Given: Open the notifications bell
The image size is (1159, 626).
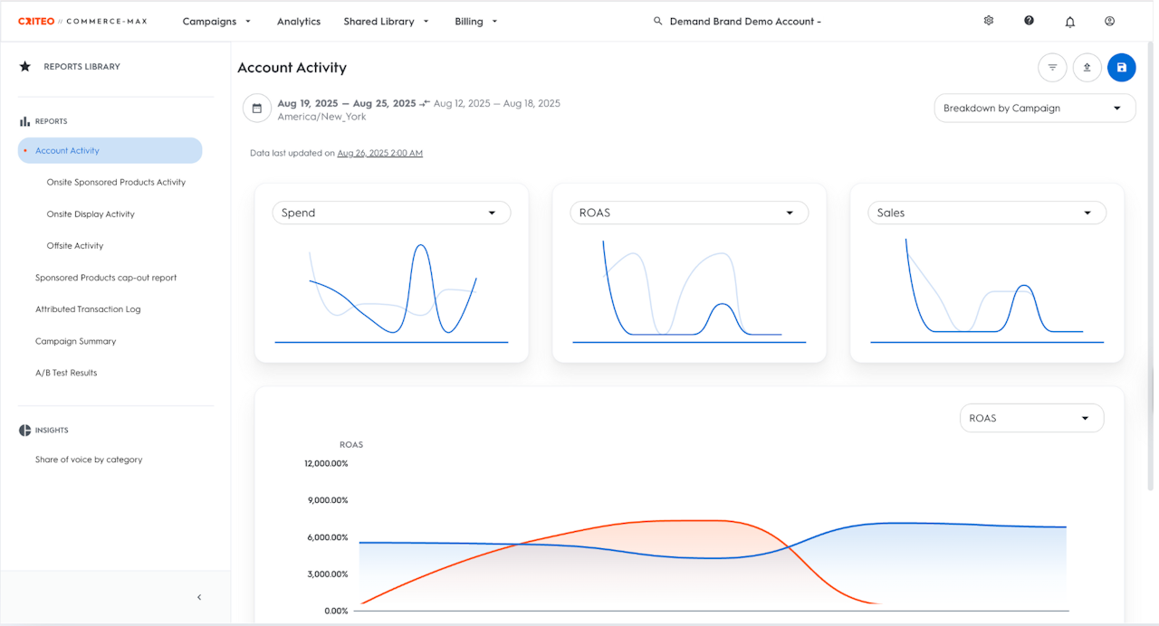Looking at the screenshot, I should tap(1069, 22).
